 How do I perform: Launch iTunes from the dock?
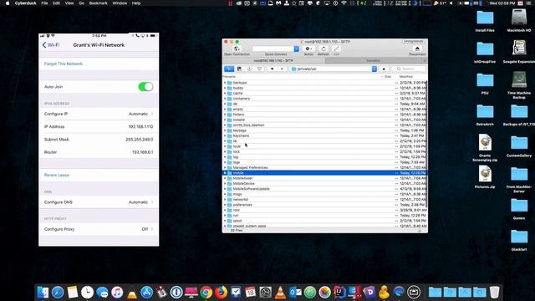(117, 292)
